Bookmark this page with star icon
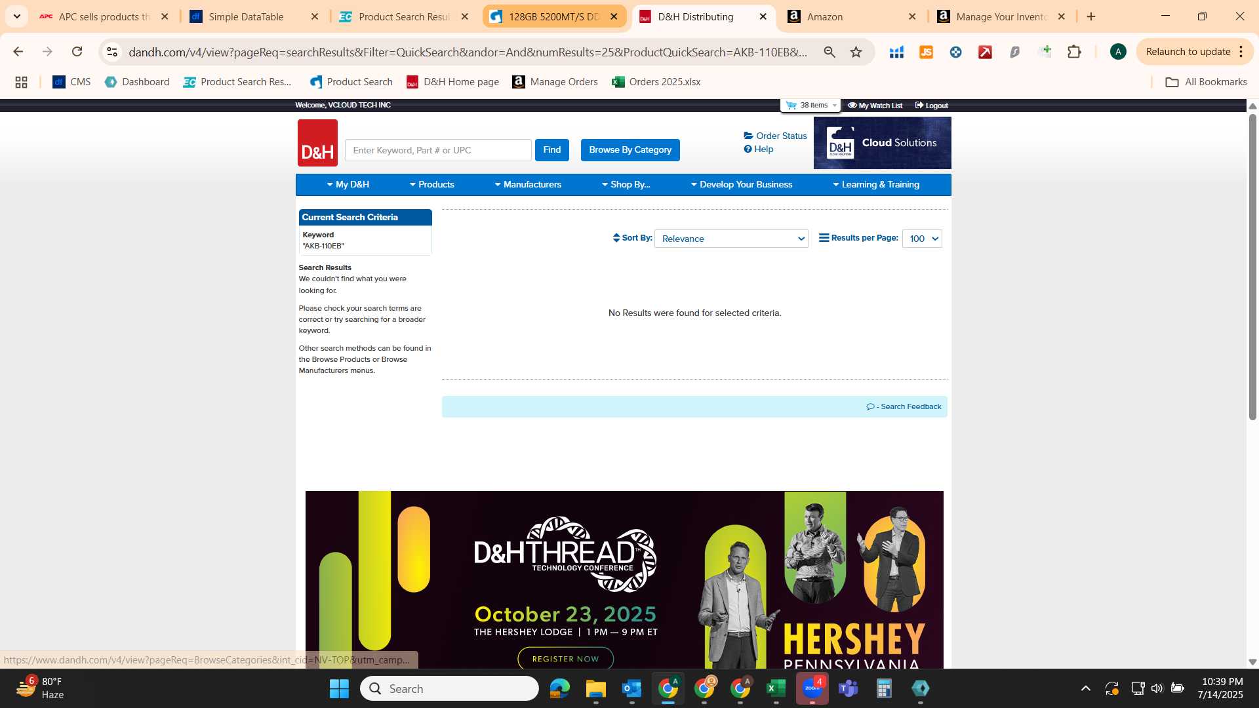Viewport: 1259px width, 708px height. (x=856, y=52)
